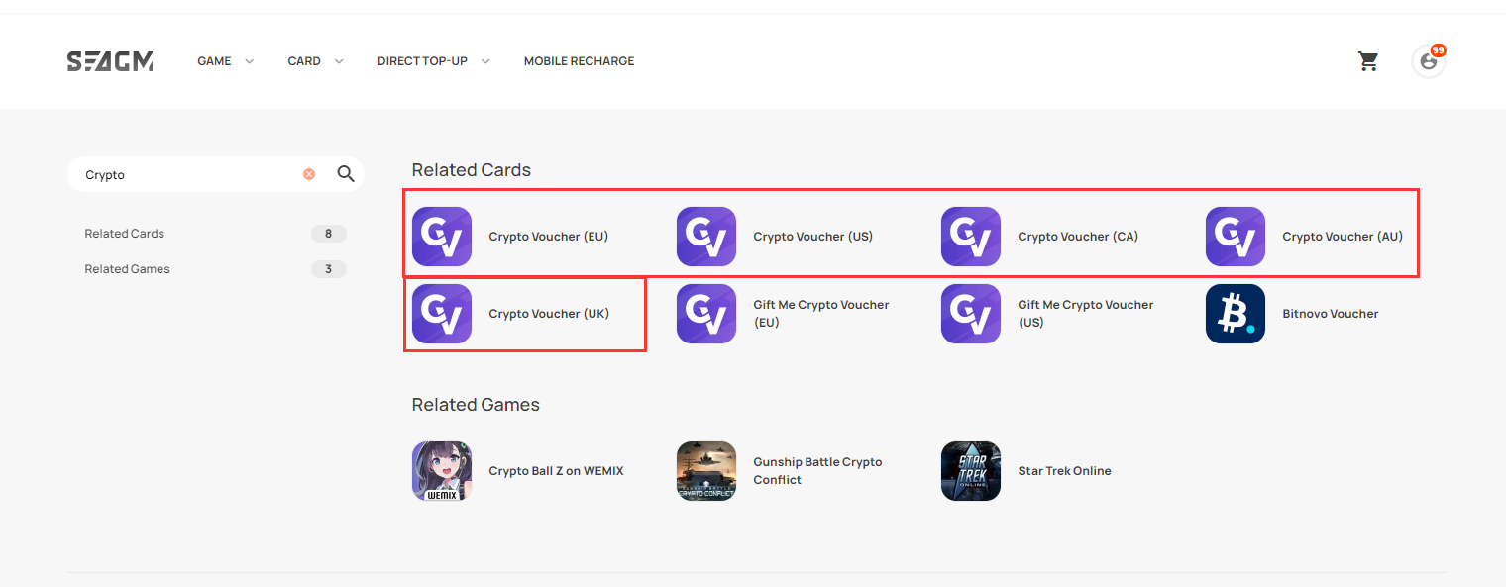The width and height of the screenshot is (1506, 587).
Task: Open Crypto Voucher (US) link
Action: pyautogui.click(x=813, y=237)
